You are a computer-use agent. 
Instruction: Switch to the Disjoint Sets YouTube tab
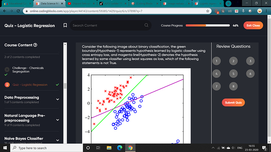coord(81,4)
